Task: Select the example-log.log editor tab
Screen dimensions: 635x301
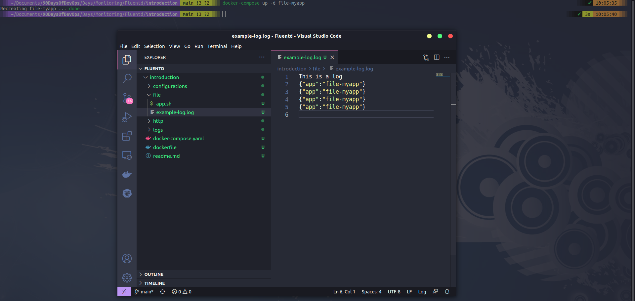Action: (x=304, y=58)
